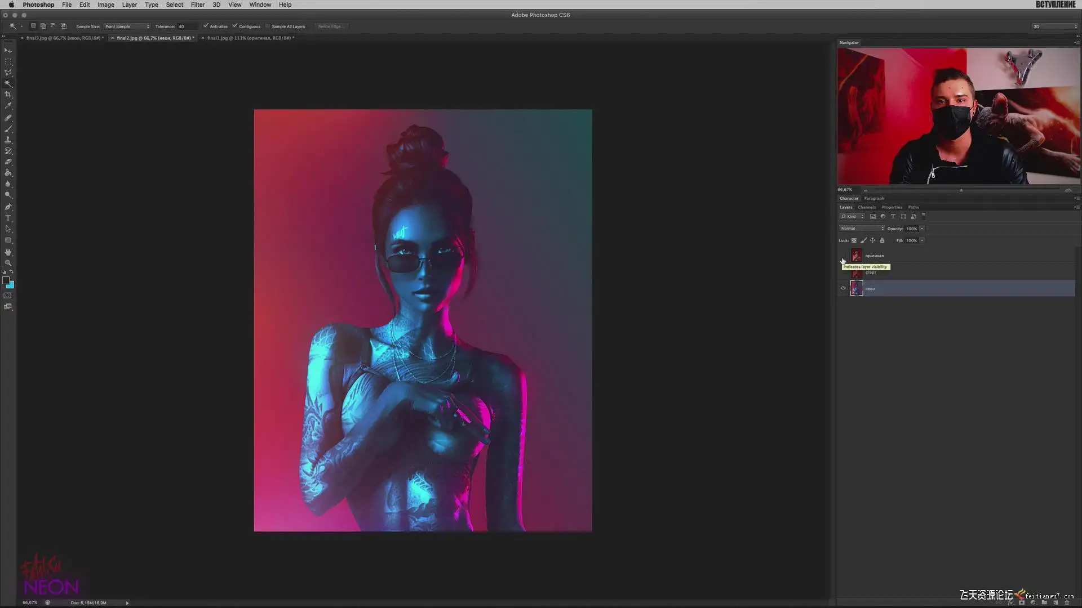Screen dimensions: 1082x608
Task: Select the Hand tool
Action: click(8, 252)
